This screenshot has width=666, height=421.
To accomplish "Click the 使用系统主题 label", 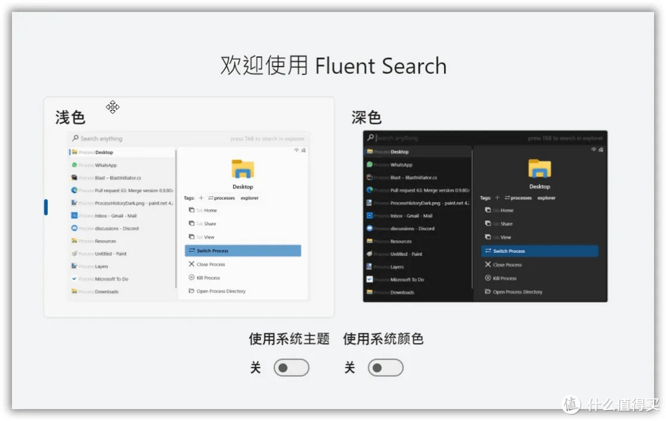I will pos(289,339).
